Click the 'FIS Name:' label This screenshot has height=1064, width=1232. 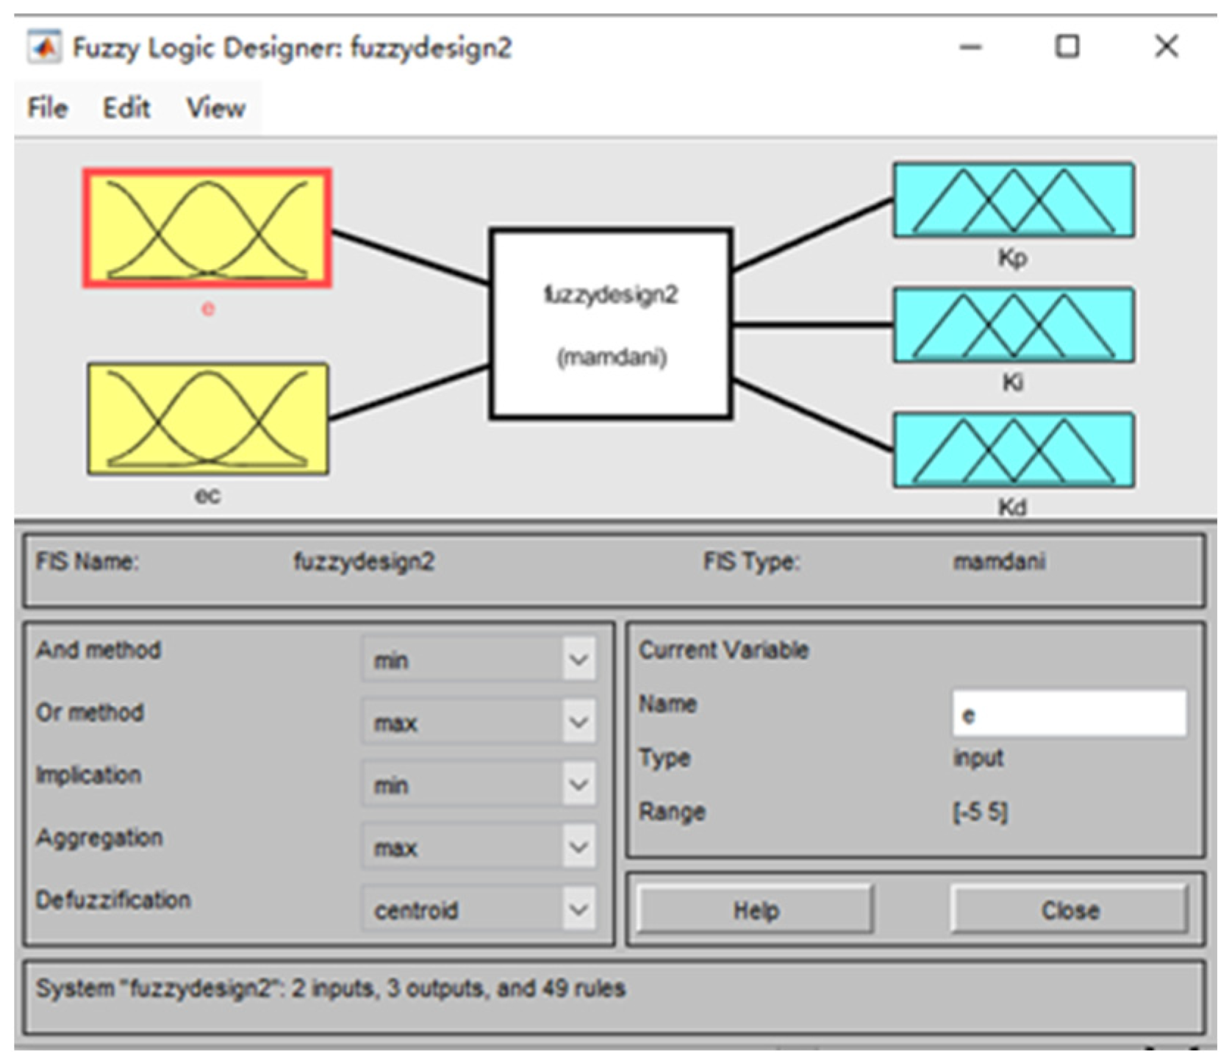[x=87, y=562]
